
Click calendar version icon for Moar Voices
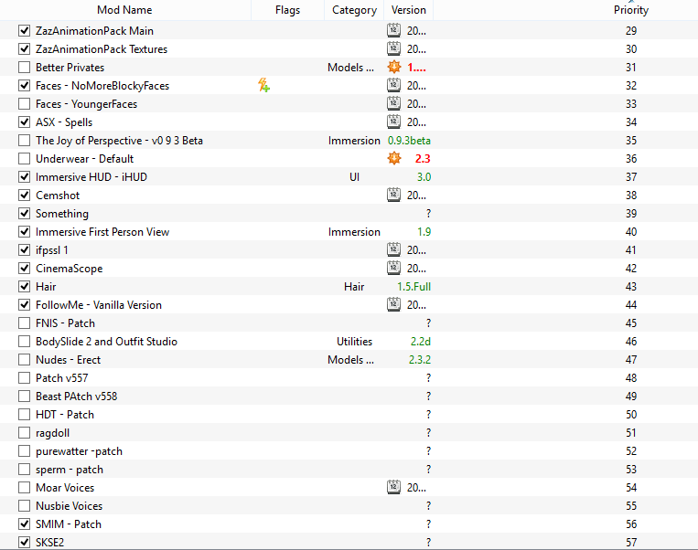pos(393,487)
